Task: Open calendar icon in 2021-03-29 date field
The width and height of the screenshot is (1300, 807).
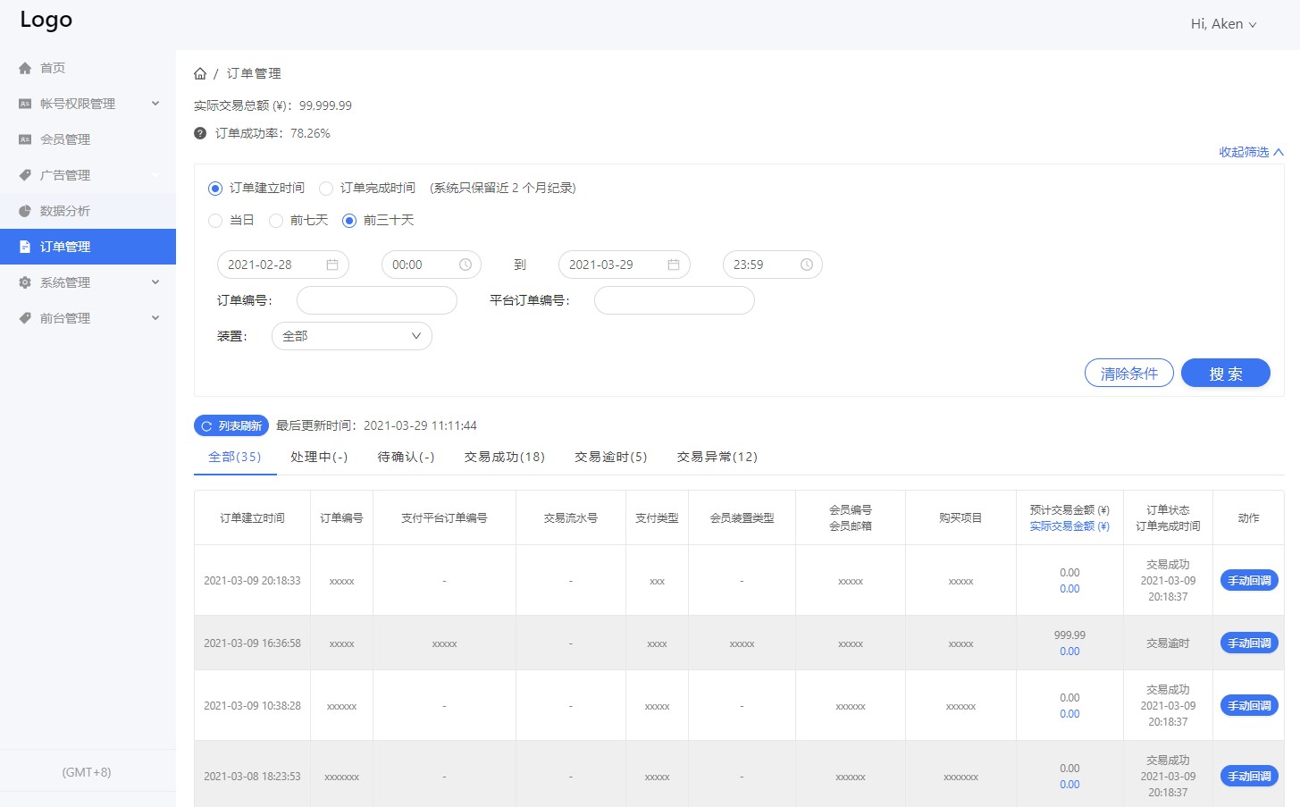Action: pos(674,265)
